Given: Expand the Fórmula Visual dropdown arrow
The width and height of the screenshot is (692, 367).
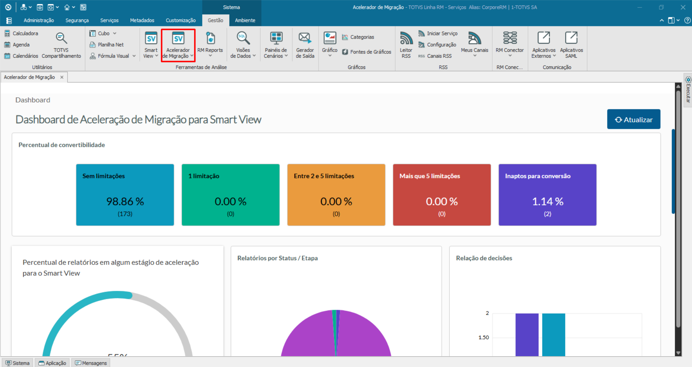Looking at the screenshot, I should [134, 56].
